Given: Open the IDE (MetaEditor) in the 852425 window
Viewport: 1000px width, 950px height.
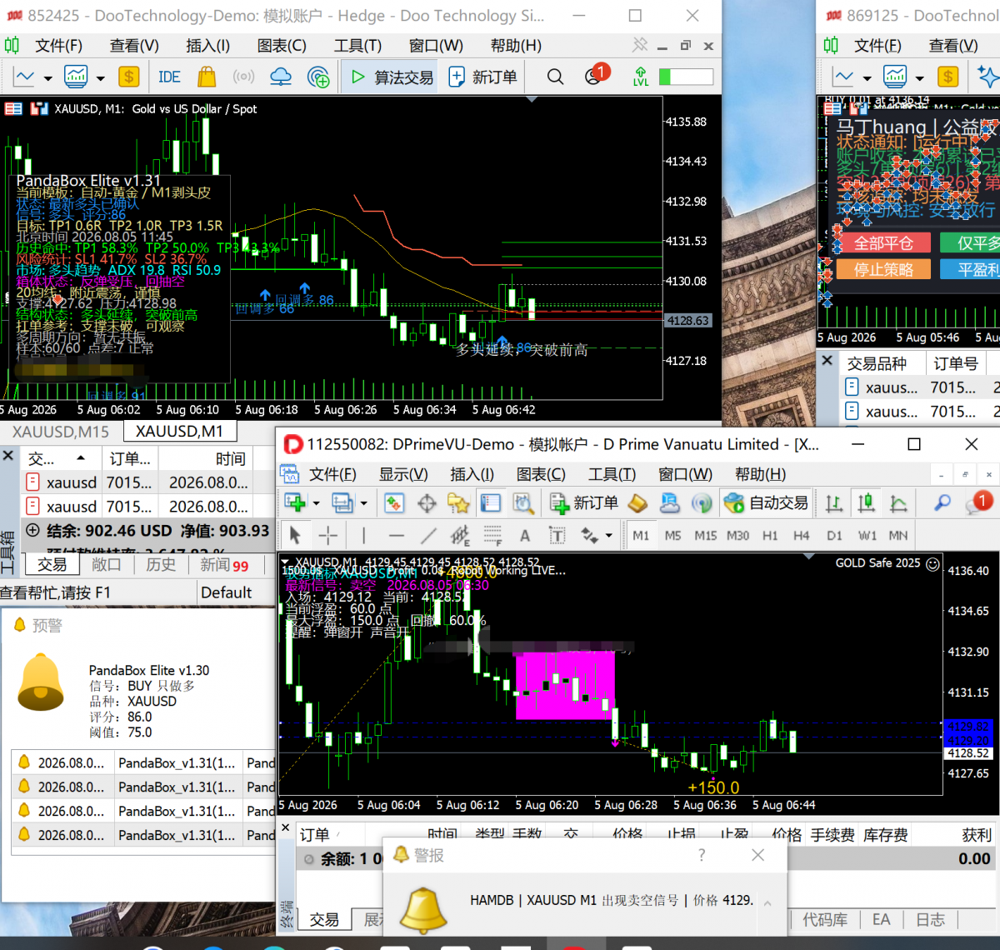Looking at the screenshot, I should pyautogui.click(x=169, y=77).
